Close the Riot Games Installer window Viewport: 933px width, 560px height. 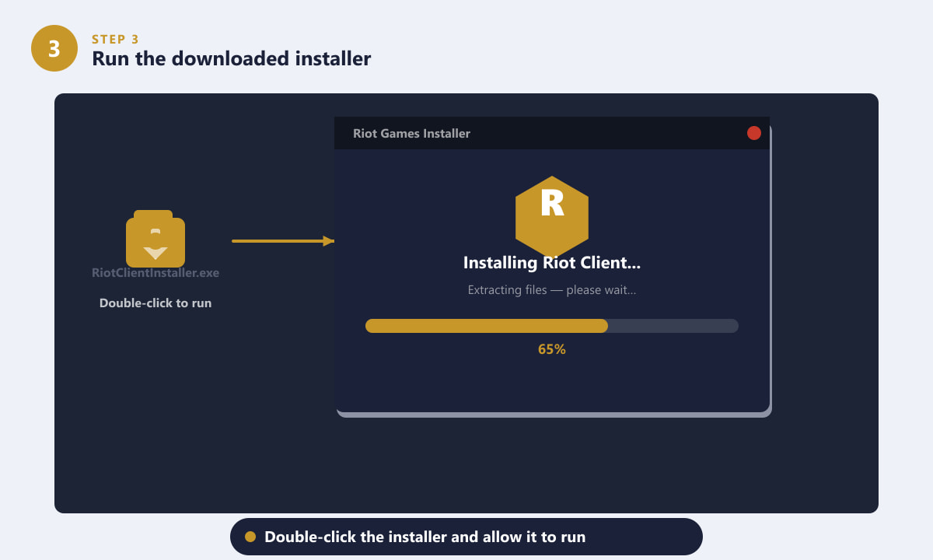753,133
